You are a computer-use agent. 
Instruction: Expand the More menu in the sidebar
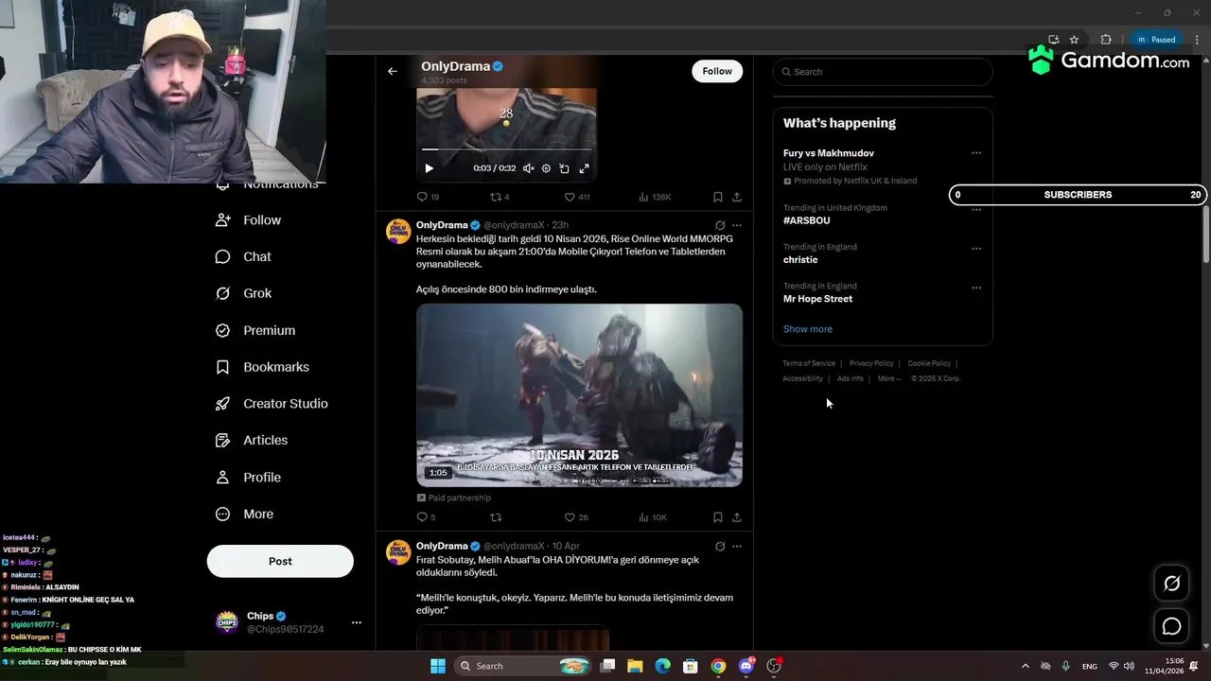click(244, 514)
